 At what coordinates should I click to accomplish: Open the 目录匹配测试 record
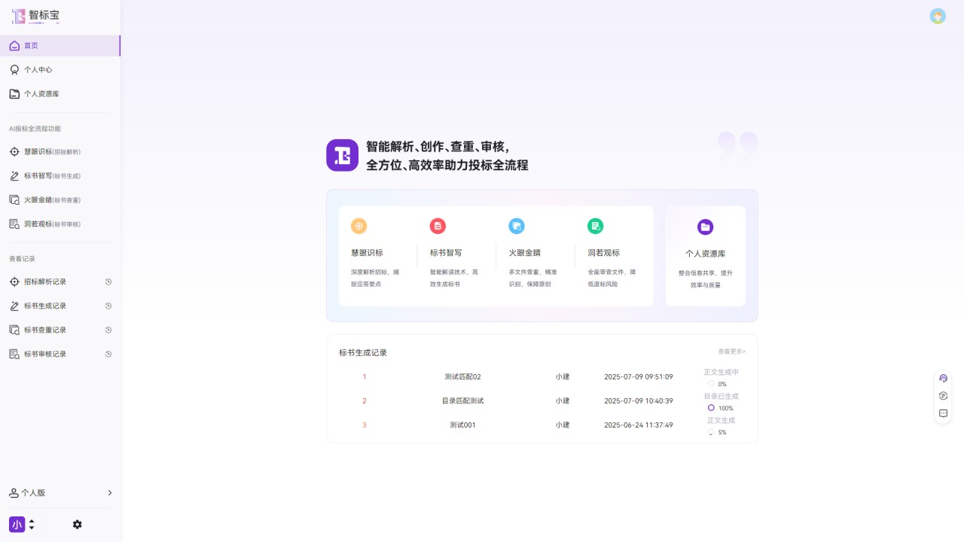coord(462,400)
